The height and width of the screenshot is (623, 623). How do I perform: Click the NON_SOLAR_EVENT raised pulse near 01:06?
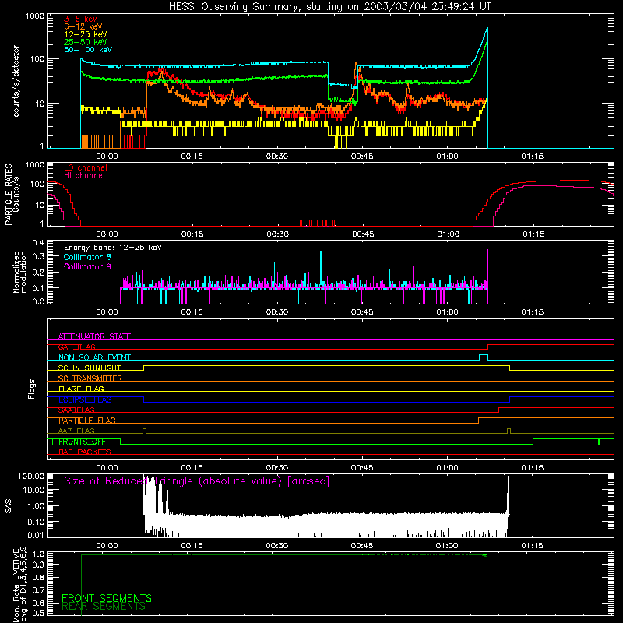pyautogui.click(x=484, y=357)
